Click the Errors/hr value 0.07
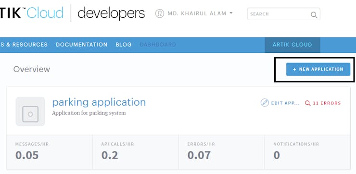 click(199, 155)
